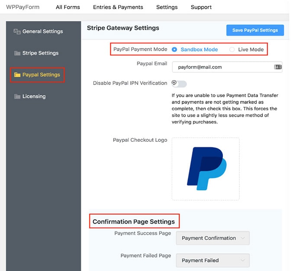The image size is (303, 271).
Task: Open the All Forms menu
Action: (68, 7)
